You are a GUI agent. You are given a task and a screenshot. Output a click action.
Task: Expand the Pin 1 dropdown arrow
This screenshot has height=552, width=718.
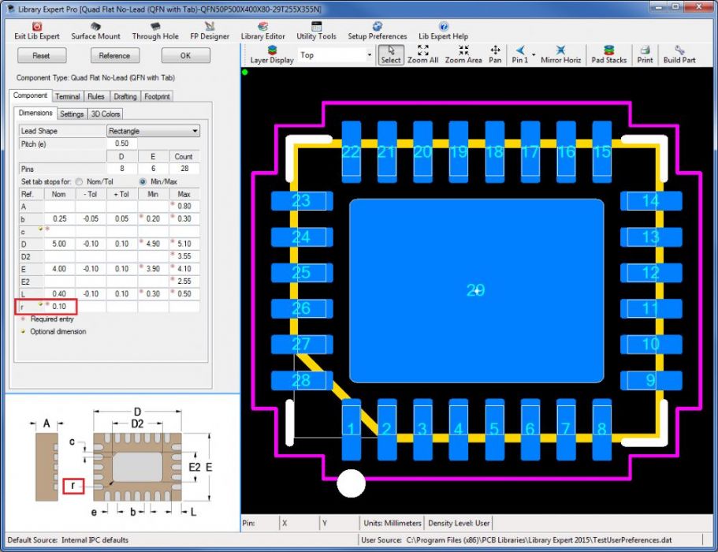click(534, 55)
